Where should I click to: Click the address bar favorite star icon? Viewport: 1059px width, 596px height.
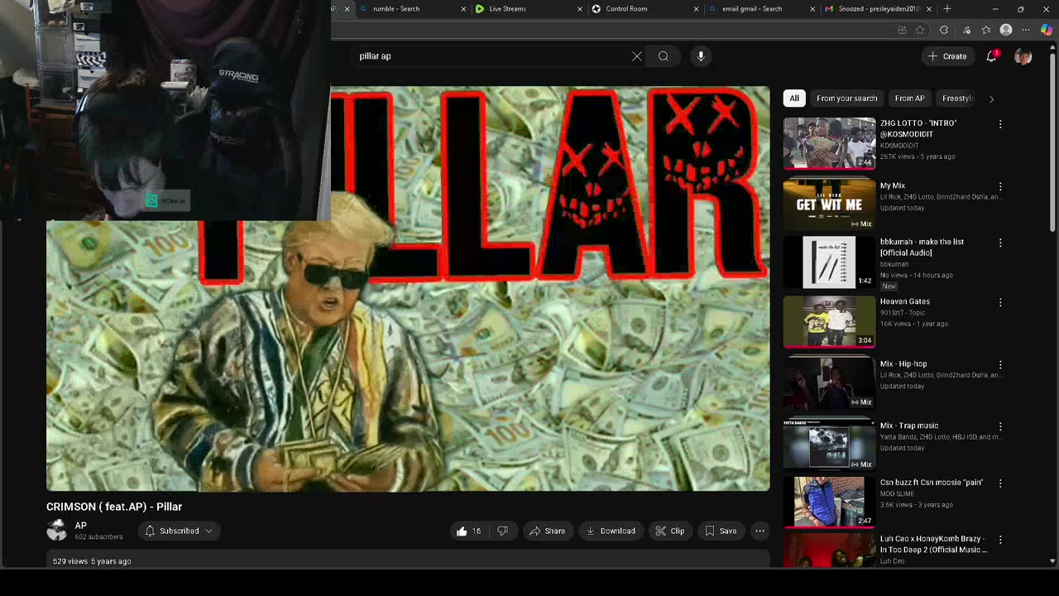[x=920, y=30]
